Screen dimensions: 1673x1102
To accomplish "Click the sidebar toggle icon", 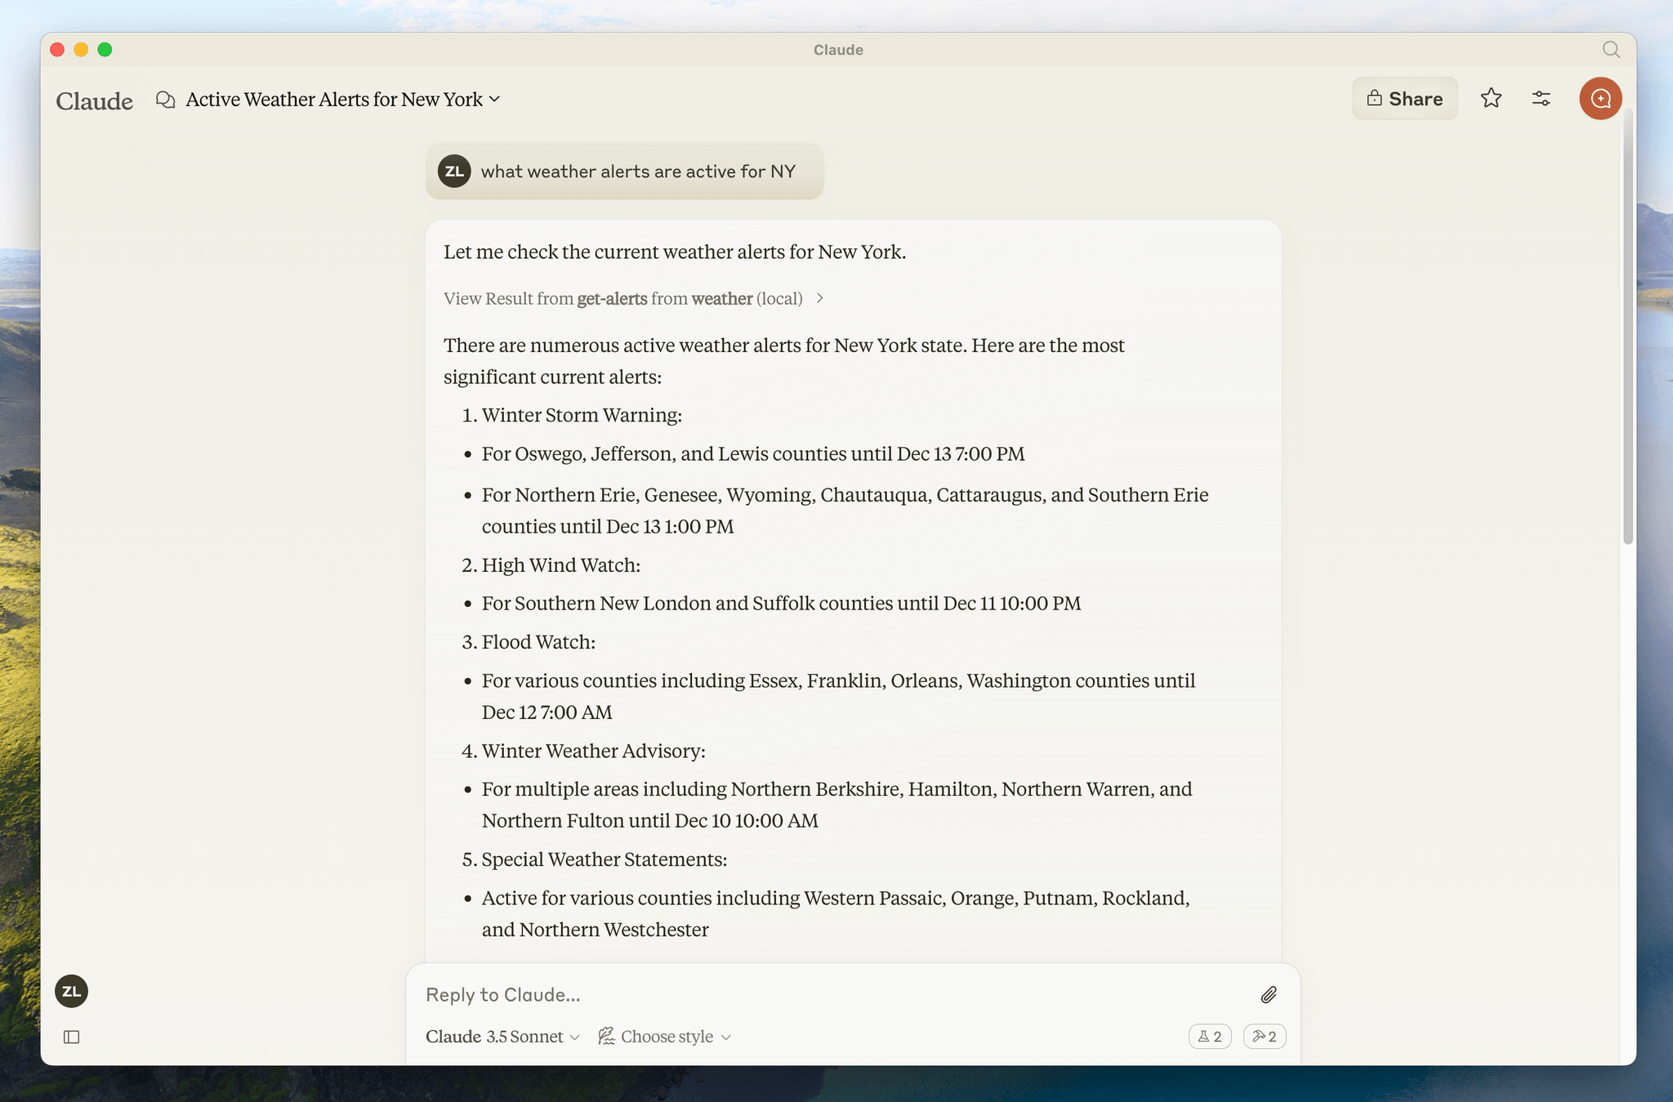I will tap(71, 1036).
